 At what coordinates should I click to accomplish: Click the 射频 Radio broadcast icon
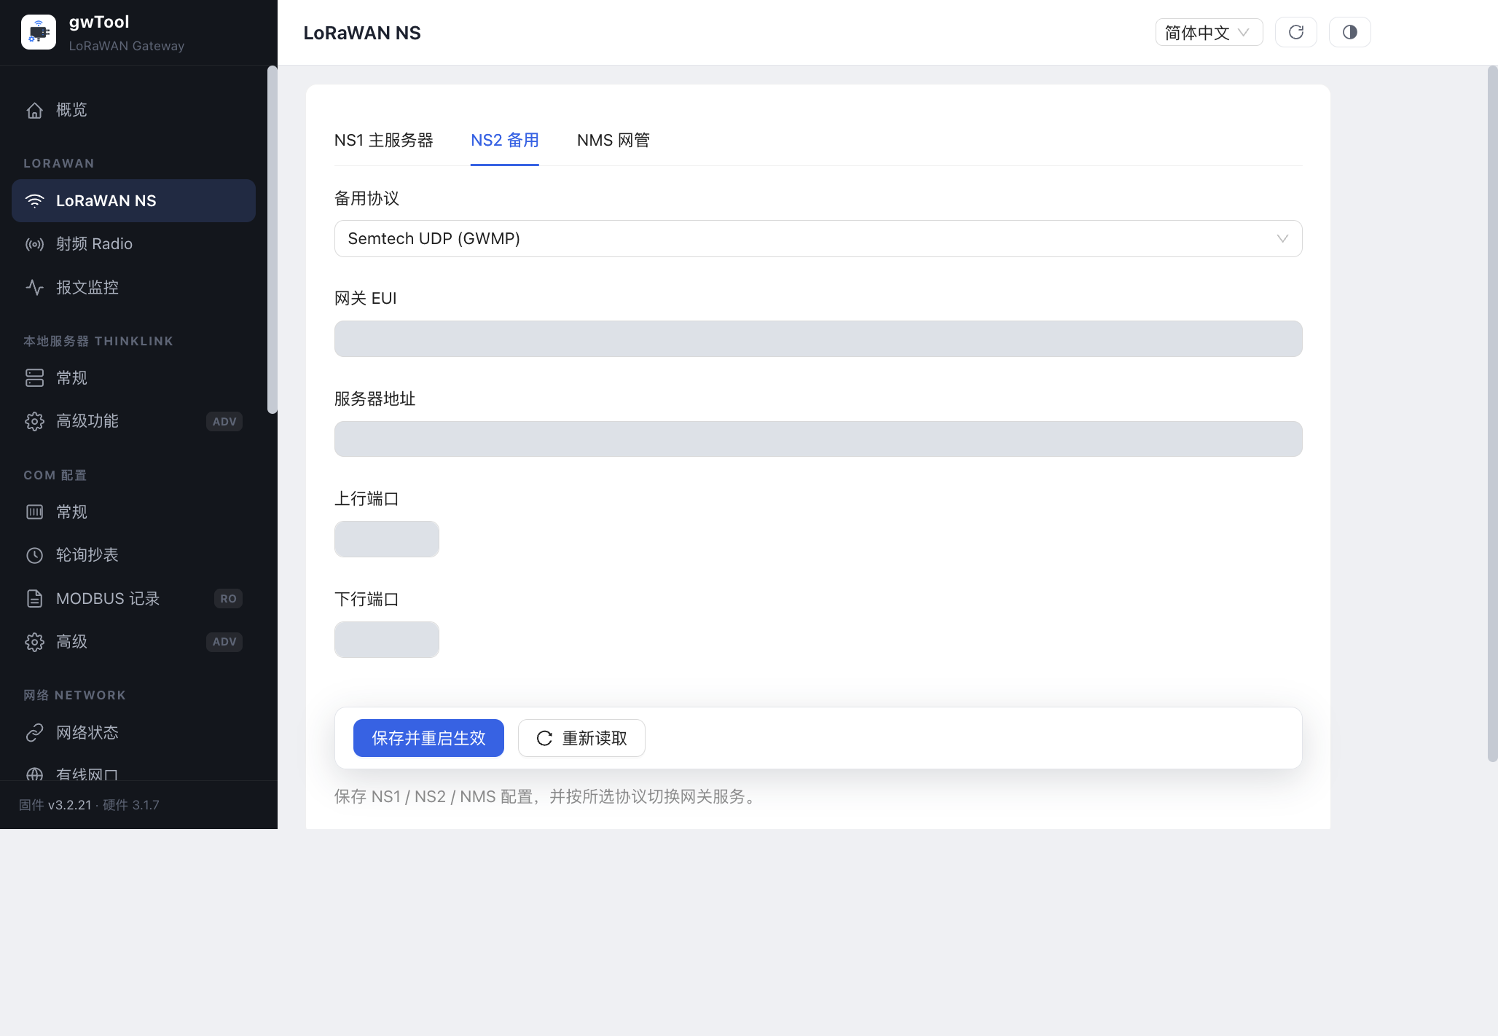(34, 244)
